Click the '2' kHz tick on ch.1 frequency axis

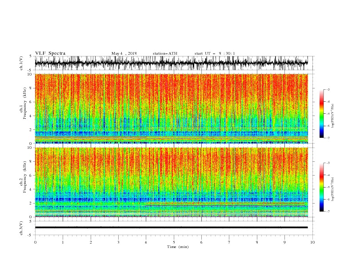point(31,129)
